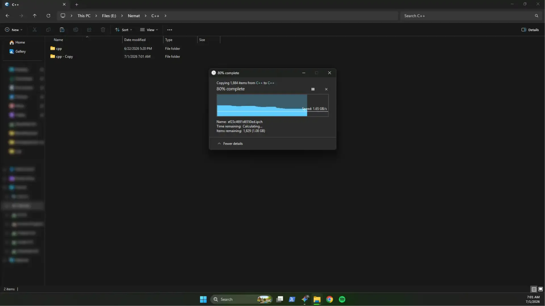Select the cpp - Copy folder

pos(62,56)
